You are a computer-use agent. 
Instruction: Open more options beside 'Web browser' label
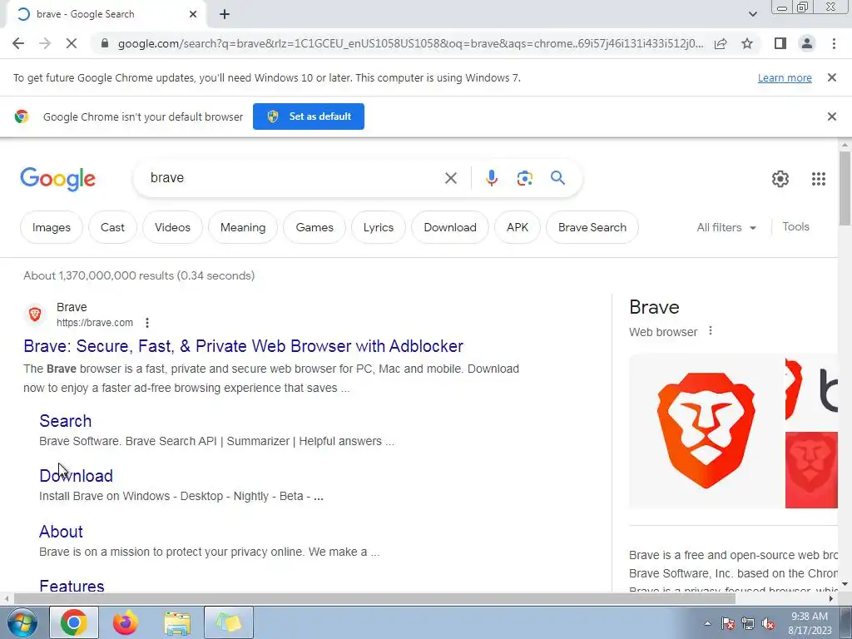(x=711, y=331)
